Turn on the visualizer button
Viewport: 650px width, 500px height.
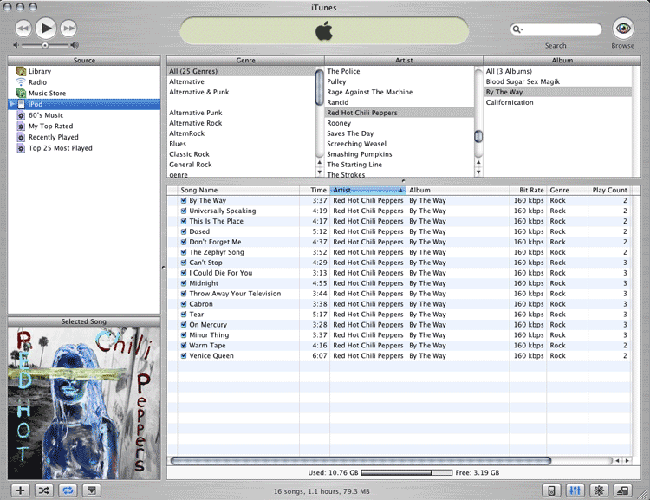click(x=599, y=490)
